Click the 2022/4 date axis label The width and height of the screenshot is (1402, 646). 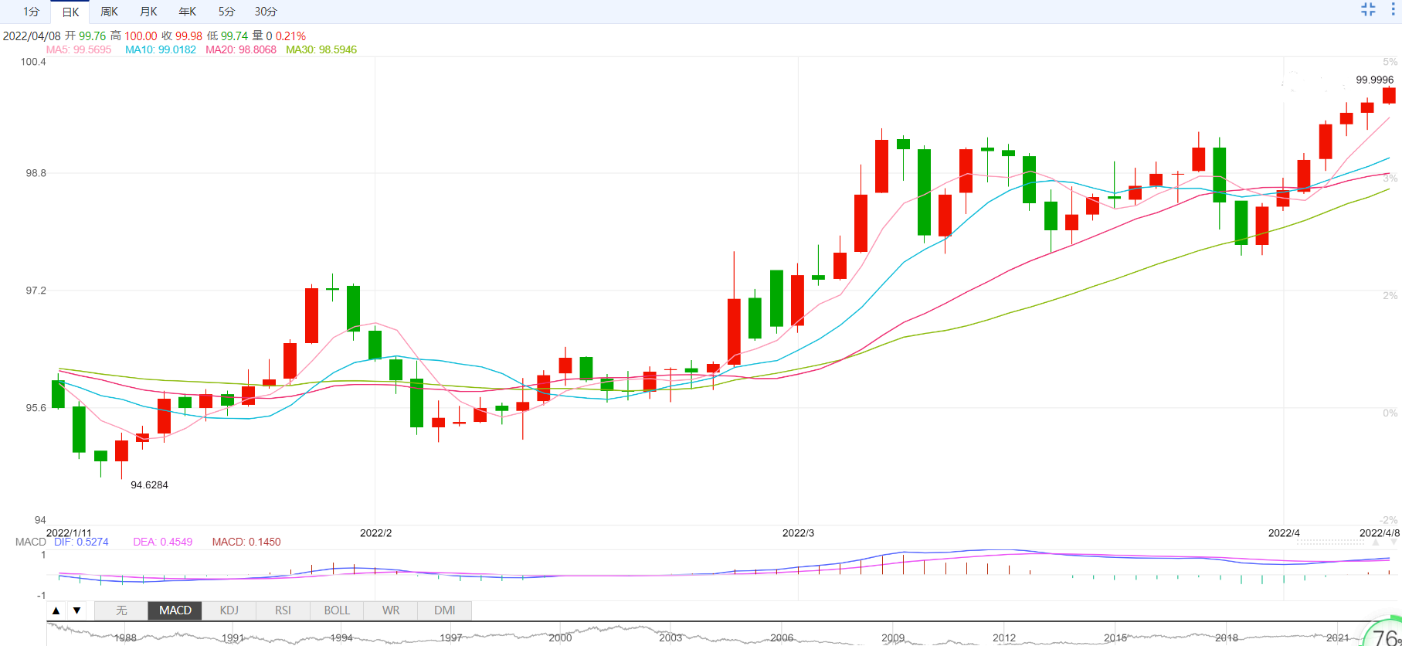pos(1284,533)
